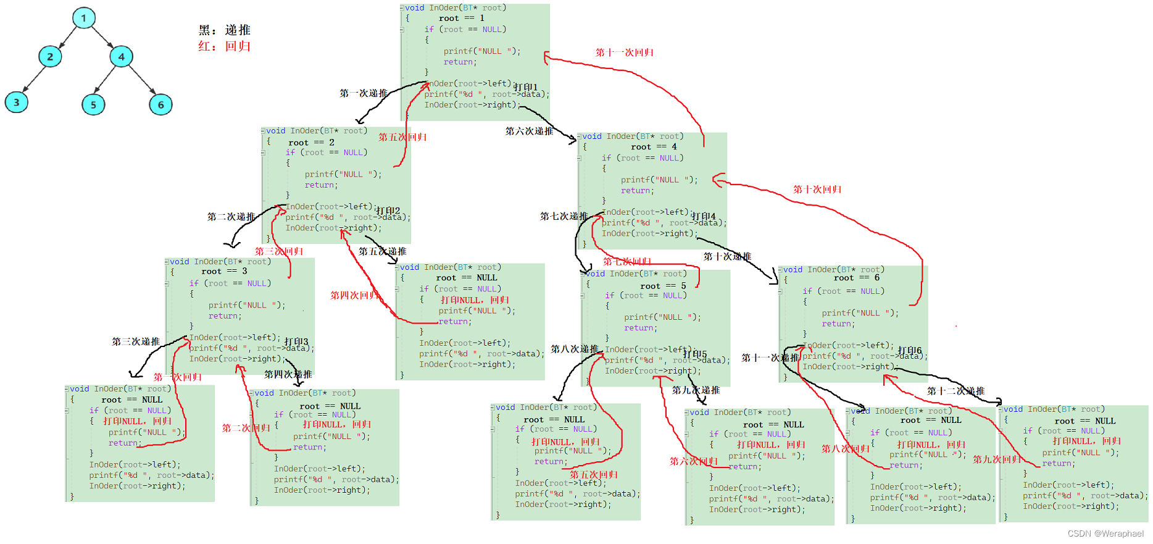Select the label 第十次递推
The width and height of the screenshot is (1153, 544).
click(x=728, y=256)
